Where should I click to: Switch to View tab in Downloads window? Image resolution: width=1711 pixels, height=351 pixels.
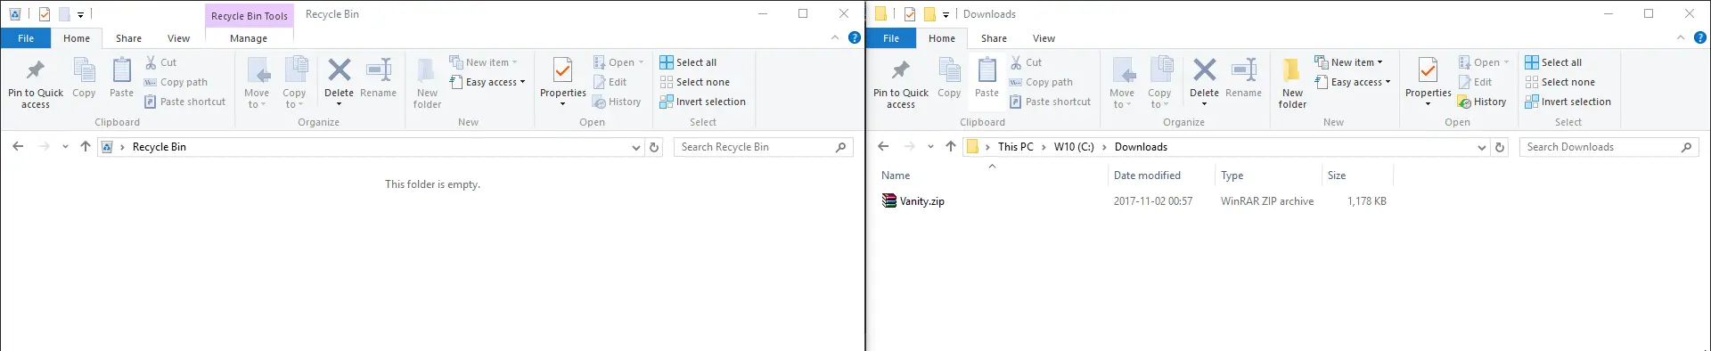(x=1044, y=38)
